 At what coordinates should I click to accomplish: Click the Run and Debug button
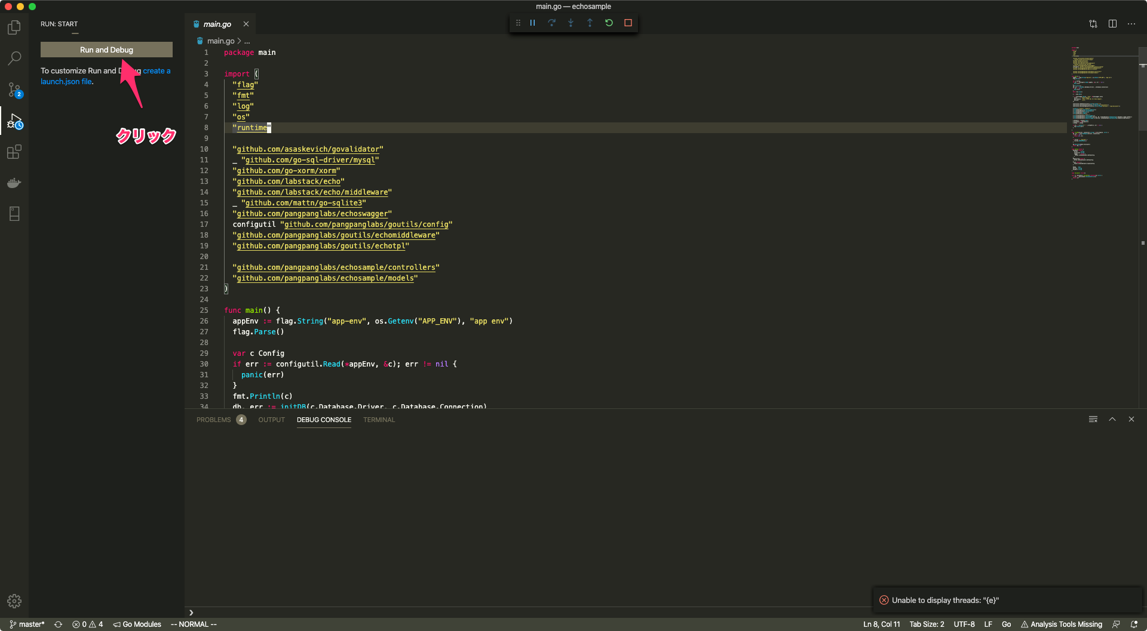[106, 50]
